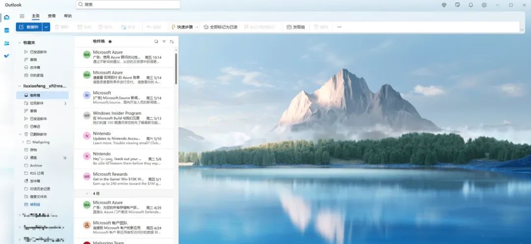Select the highlighted 收件箱 inbox folder
531x244 pixels.
[43, 95]
